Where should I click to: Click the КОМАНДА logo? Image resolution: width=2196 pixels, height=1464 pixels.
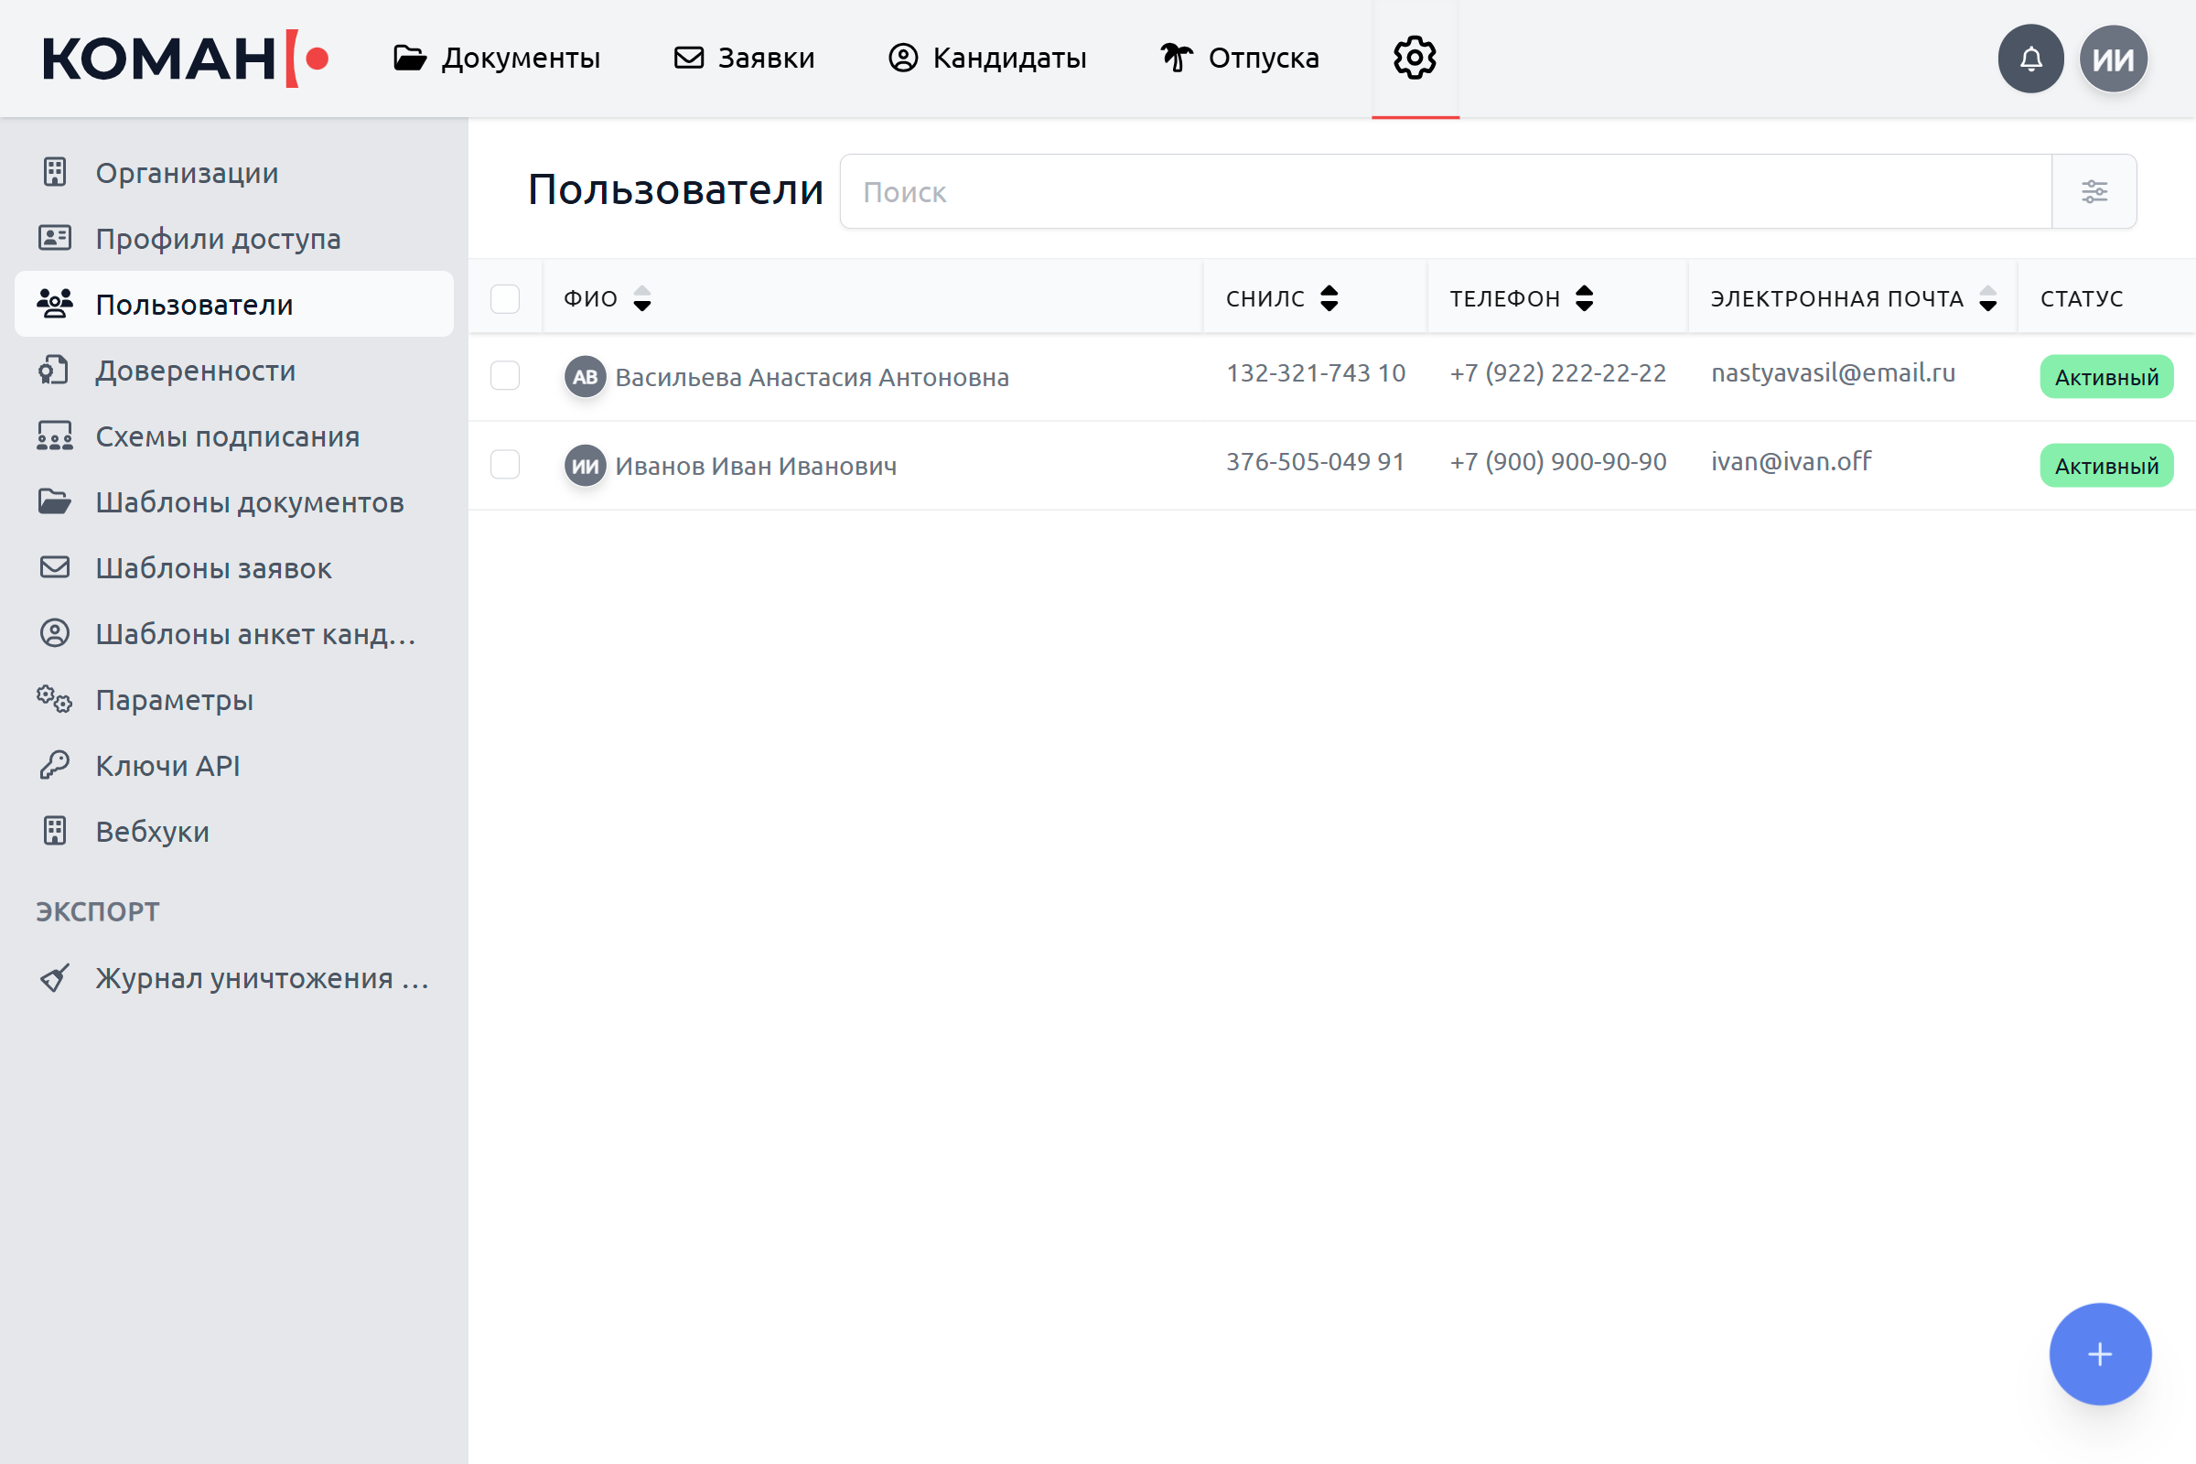[185, 59]
